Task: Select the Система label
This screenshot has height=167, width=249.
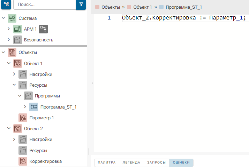Action: [28, 18]
